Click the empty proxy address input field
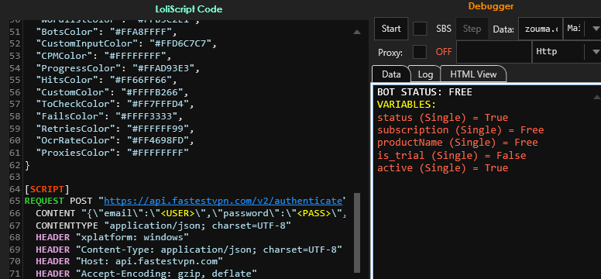Screen dimensions: 601x279 coord(493,52)
